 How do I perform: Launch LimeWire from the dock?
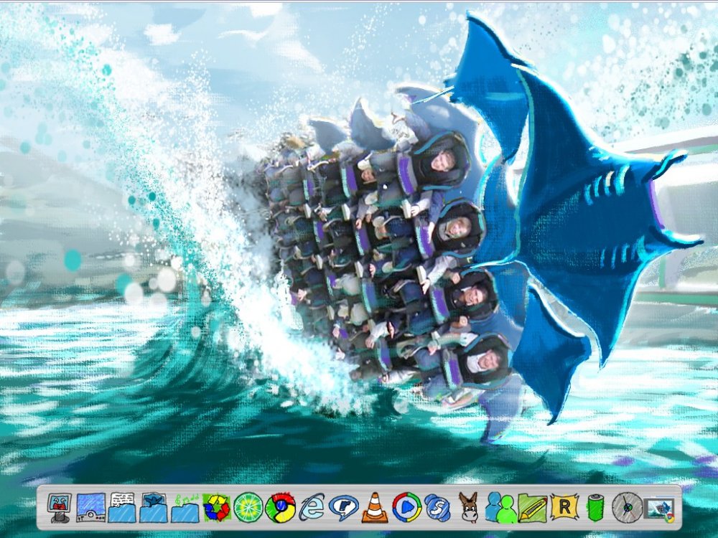[248, 507]
